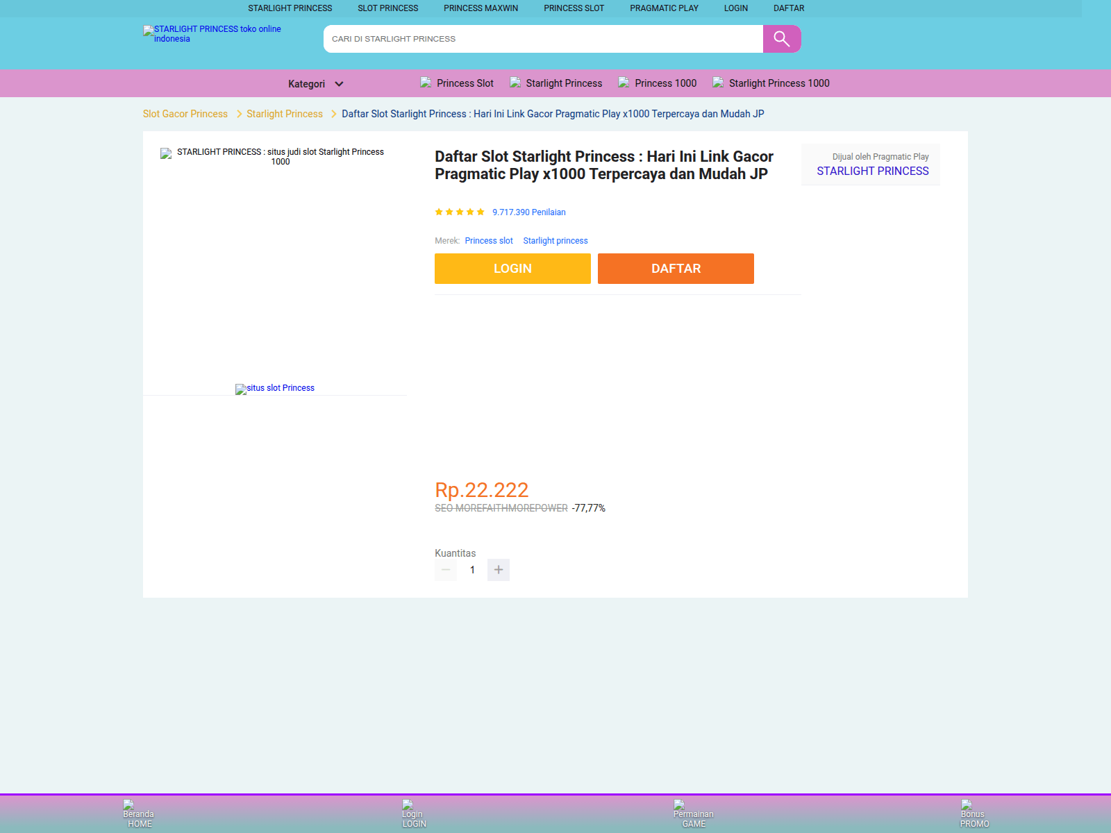Click inside the CARI DI STARLIGHT PRINCESS search field

(x=542, y=39)
